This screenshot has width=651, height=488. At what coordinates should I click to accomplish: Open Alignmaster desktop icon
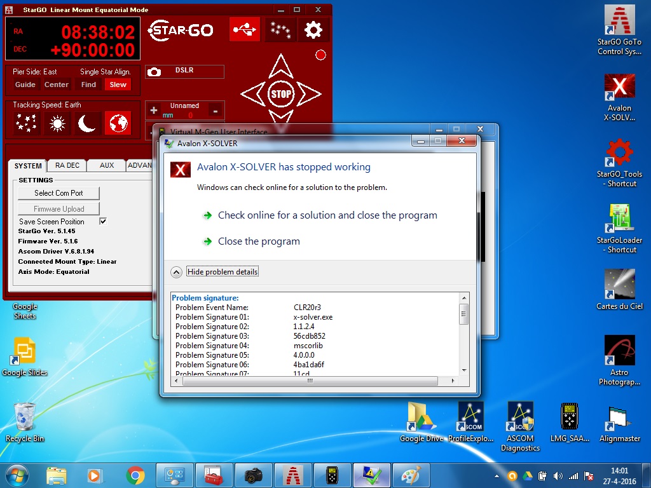tap(619, 423)
